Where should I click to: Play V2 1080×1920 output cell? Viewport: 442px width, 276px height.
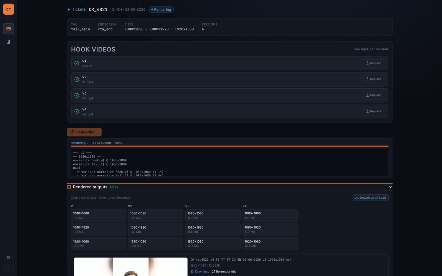156,229
